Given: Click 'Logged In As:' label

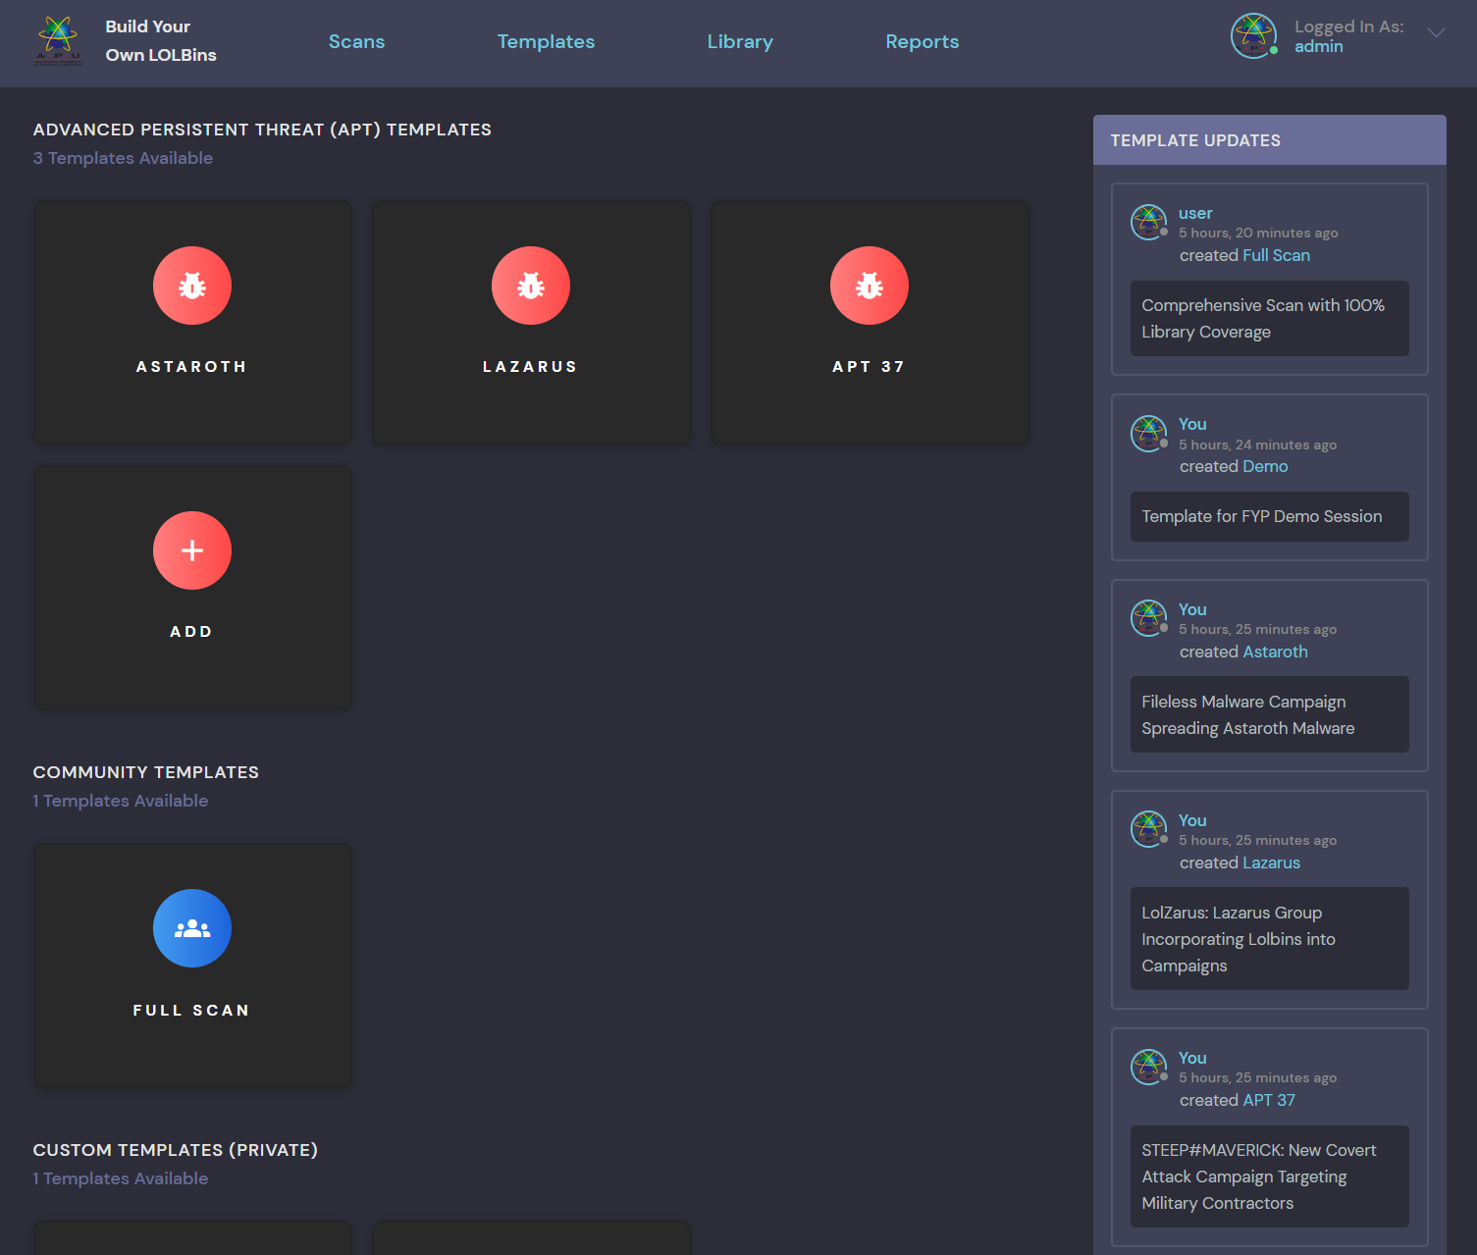Looking at the screenshot, I should (1348, 26).
